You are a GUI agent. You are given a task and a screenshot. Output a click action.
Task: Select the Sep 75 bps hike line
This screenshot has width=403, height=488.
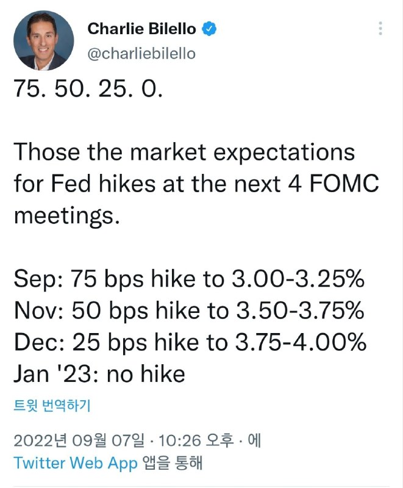[189, 278]
